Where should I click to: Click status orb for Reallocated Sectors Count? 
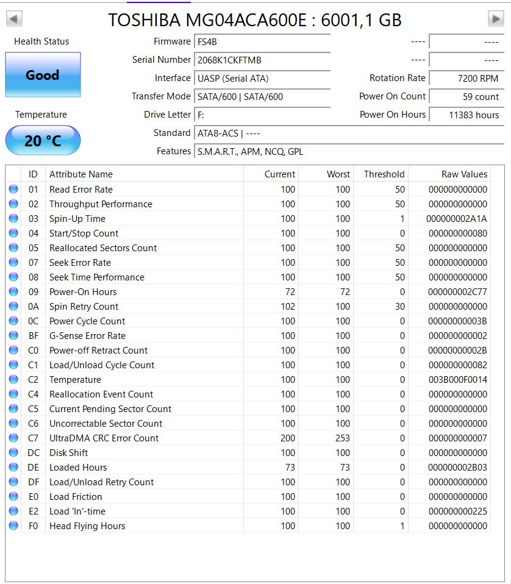[x=13, y=247]
